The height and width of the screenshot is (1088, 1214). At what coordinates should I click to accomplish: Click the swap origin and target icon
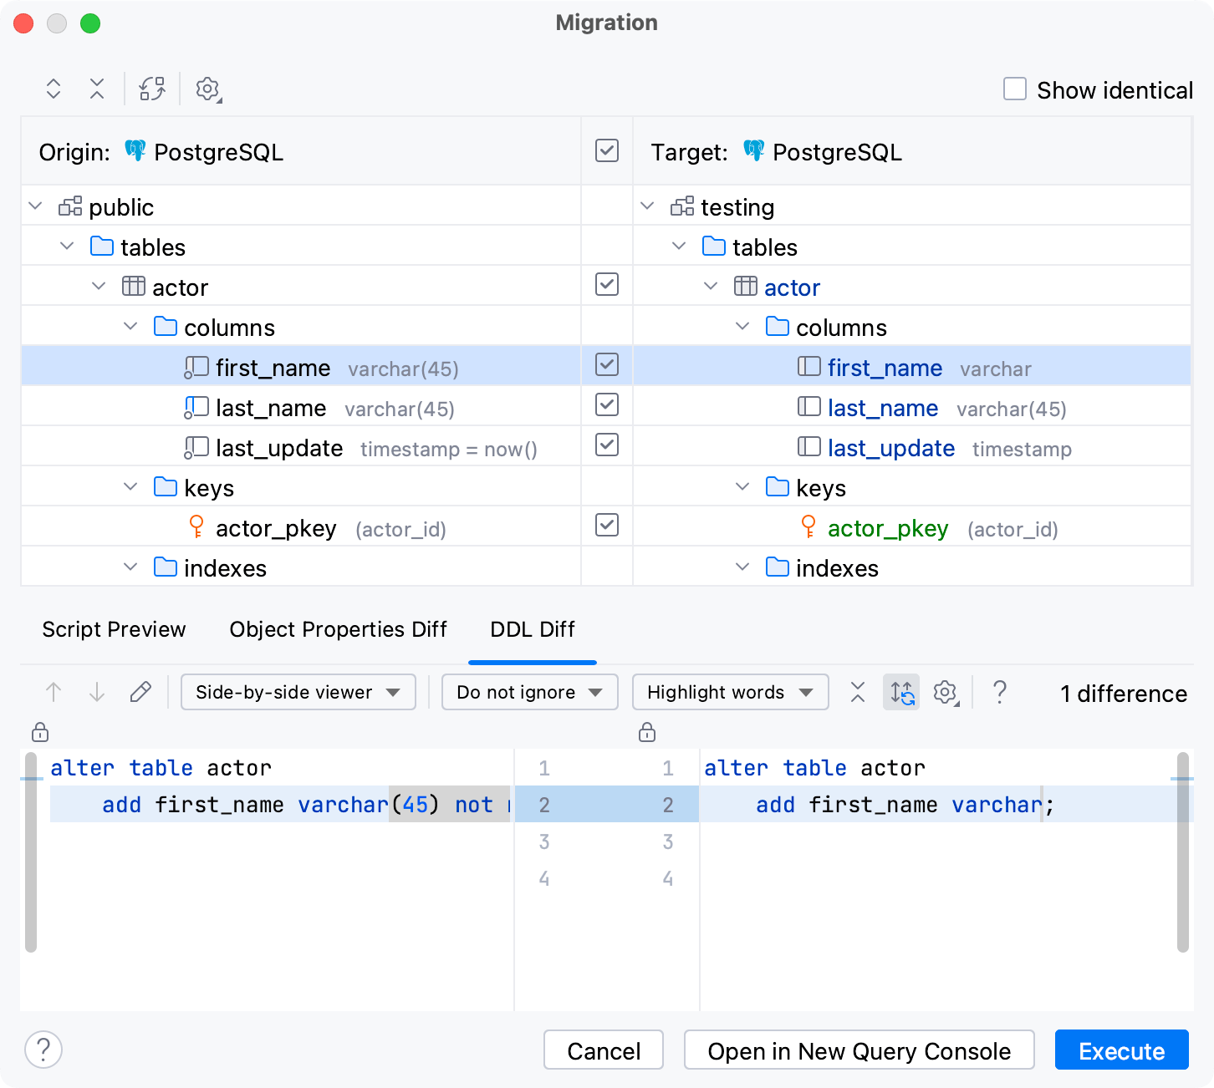coord(152,89)
